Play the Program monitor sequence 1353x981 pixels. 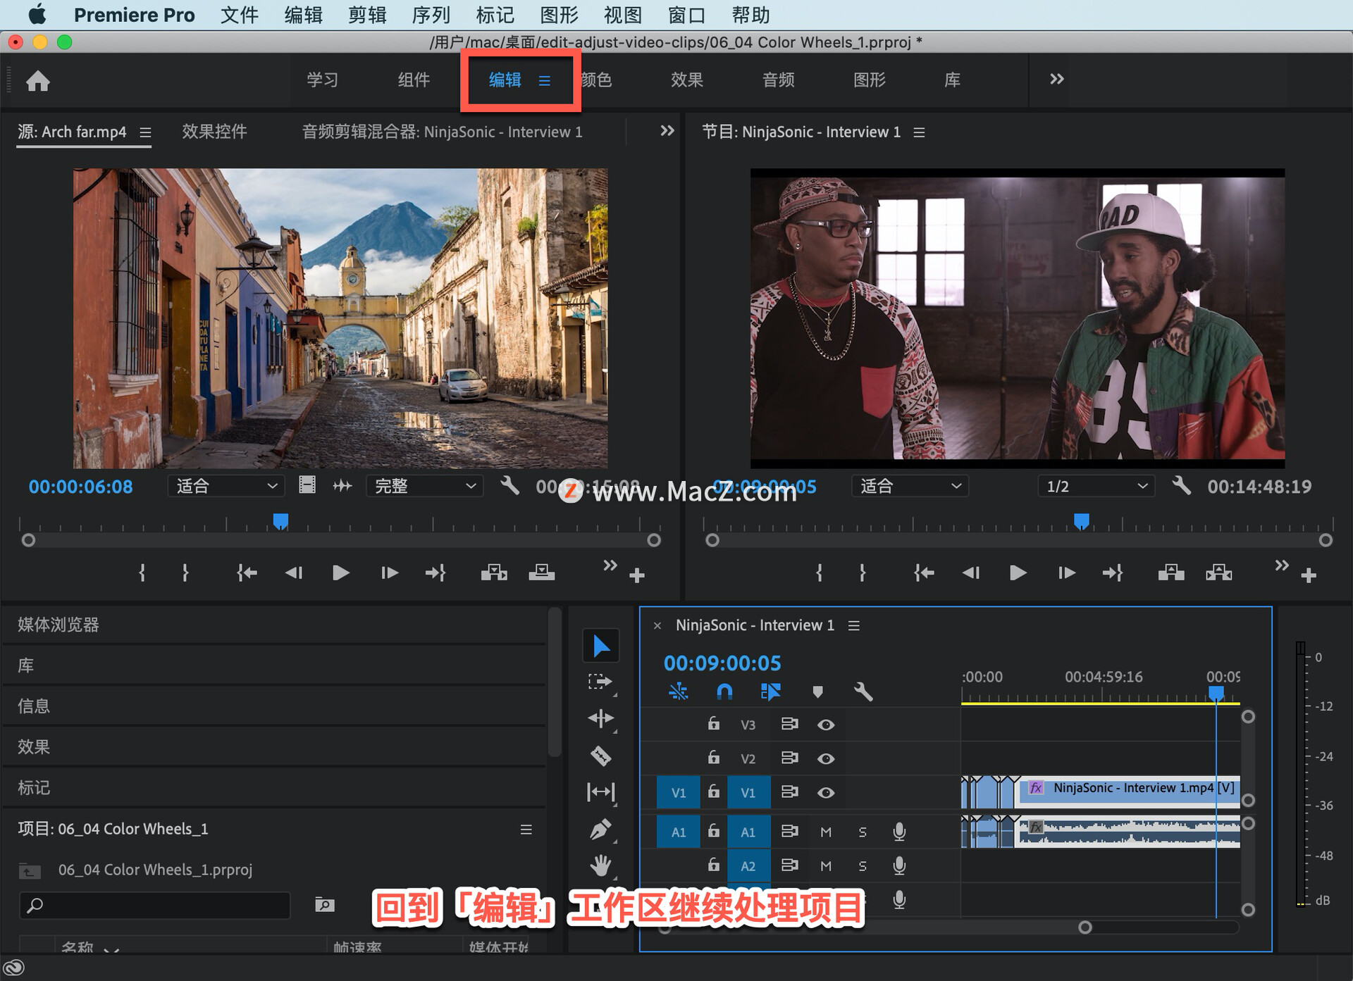click(x=1018, y=573)
